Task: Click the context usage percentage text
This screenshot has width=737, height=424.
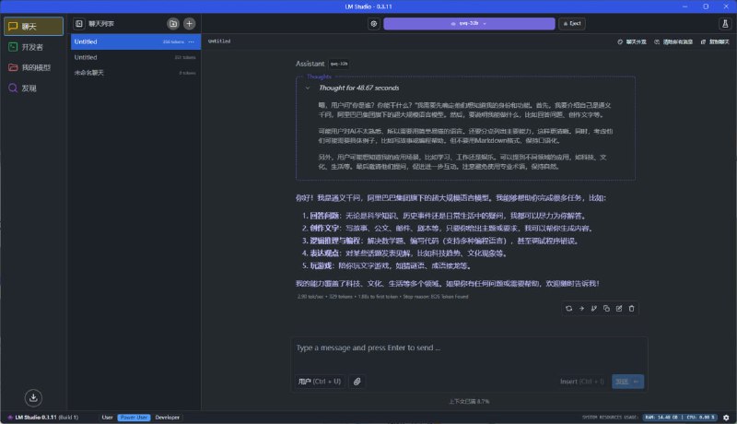Action: point(469,402)
